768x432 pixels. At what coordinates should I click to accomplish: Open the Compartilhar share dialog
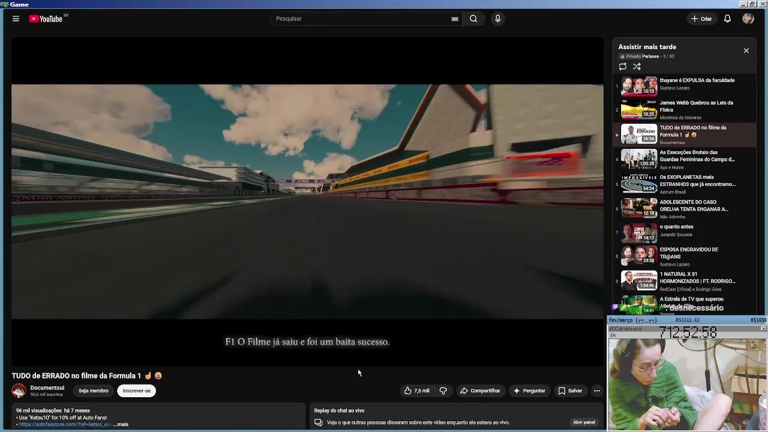[480, 391]
